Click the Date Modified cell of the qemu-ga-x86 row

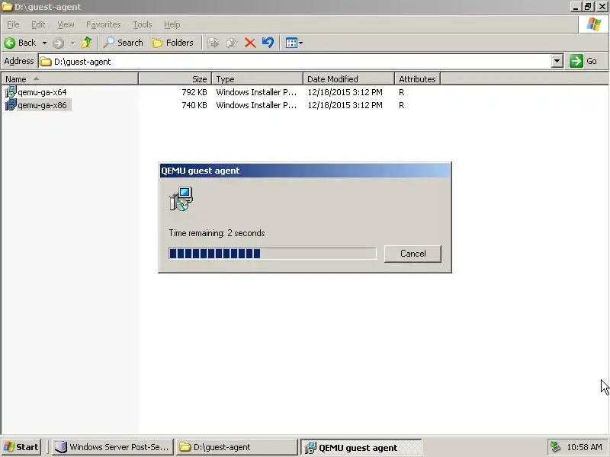tap(345, 105)
